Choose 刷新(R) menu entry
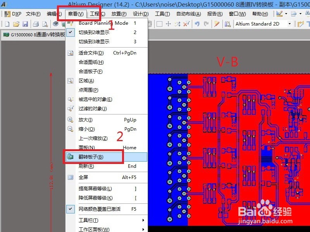 (107, 166)
